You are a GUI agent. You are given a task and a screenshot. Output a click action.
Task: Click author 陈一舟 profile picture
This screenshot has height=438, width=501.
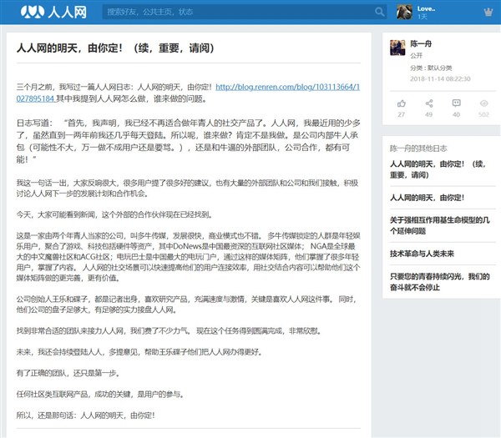[x=397, y=47]
